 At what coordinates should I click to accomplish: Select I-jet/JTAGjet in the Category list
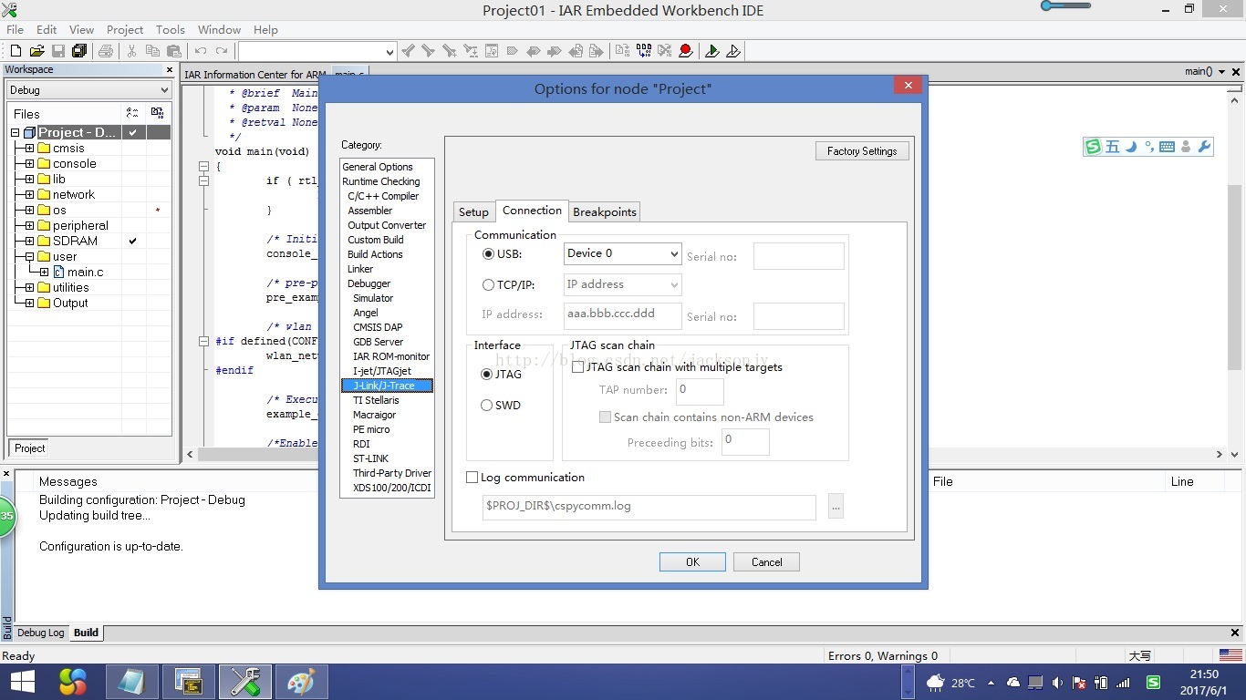382,371
